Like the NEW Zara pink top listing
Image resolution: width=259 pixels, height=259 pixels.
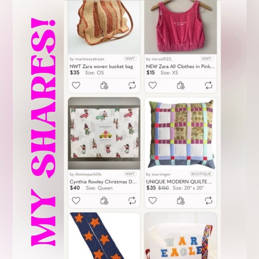click(152, 85)
